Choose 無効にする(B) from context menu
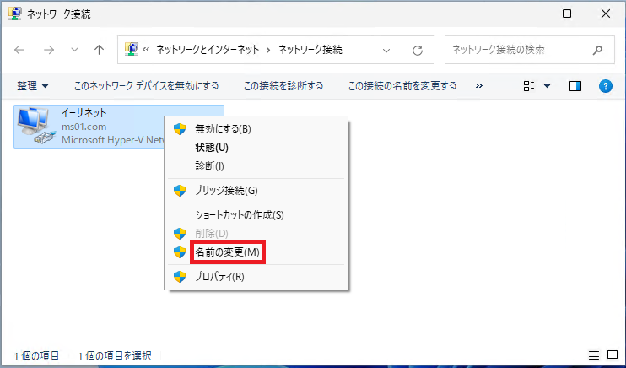This screenshot has height=368, width=626. [x=256, y=129]
